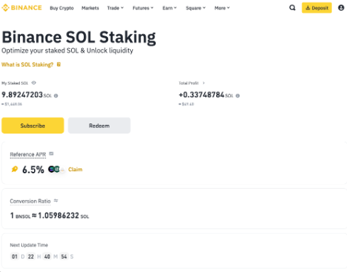Click the Total Profit label
Viewport: 347px width, 272px height.
coord(188,83)
